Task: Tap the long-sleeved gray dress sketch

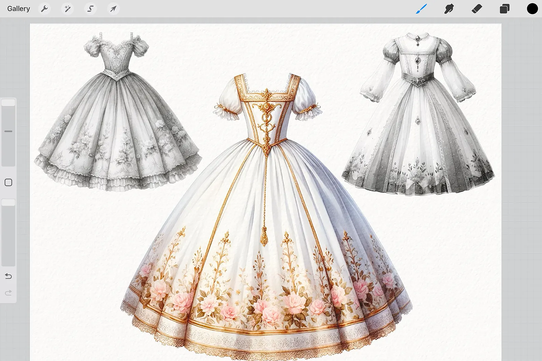Action: (418, 114)
